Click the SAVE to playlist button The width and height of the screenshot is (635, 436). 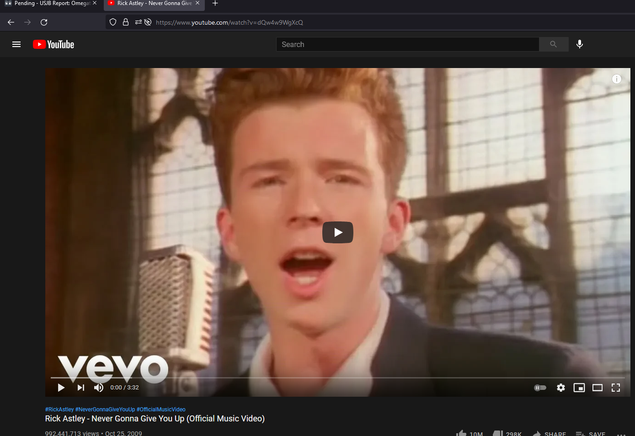pyautogui.click(x=591, y=433)
